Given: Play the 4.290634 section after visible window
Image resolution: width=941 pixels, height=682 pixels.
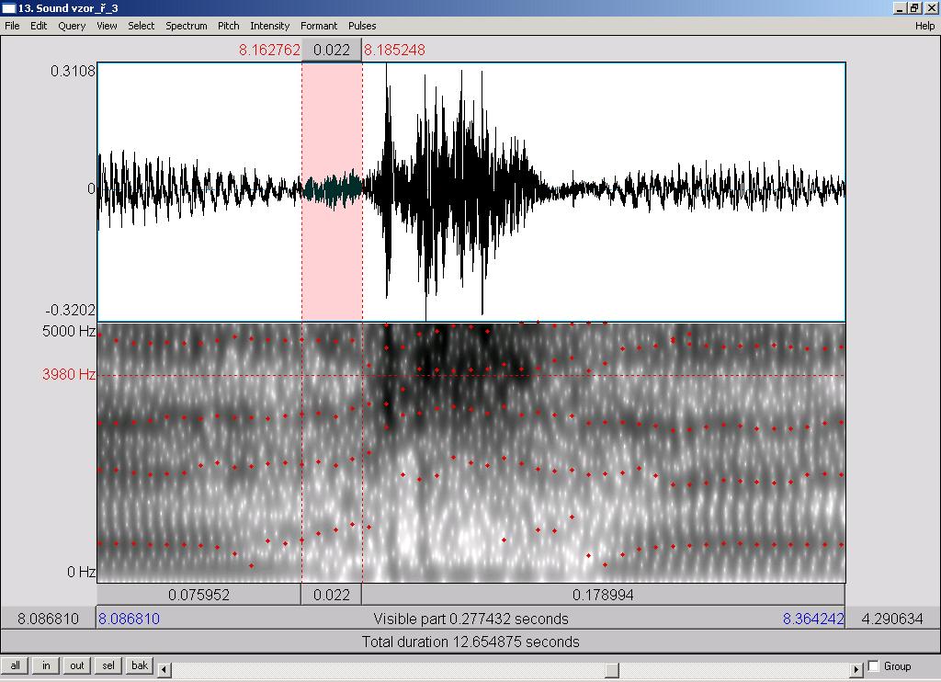Looking at the screenshot, I should point(892,619).
